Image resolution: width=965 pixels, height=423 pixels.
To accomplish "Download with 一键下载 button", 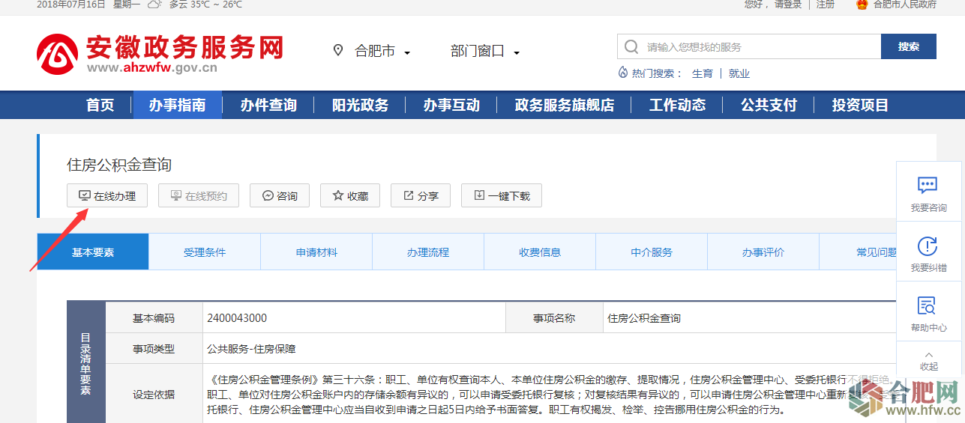I will click(501, 195).
